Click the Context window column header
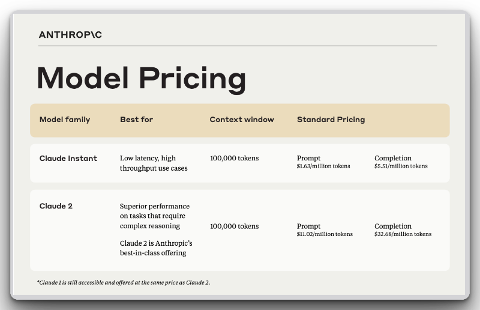Screen dimensions: 480x310 point(242,120)
